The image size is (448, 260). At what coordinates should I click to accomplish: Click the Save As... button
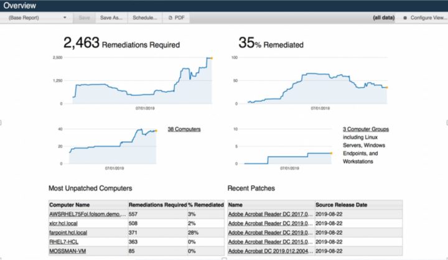(x=111, y=17)
